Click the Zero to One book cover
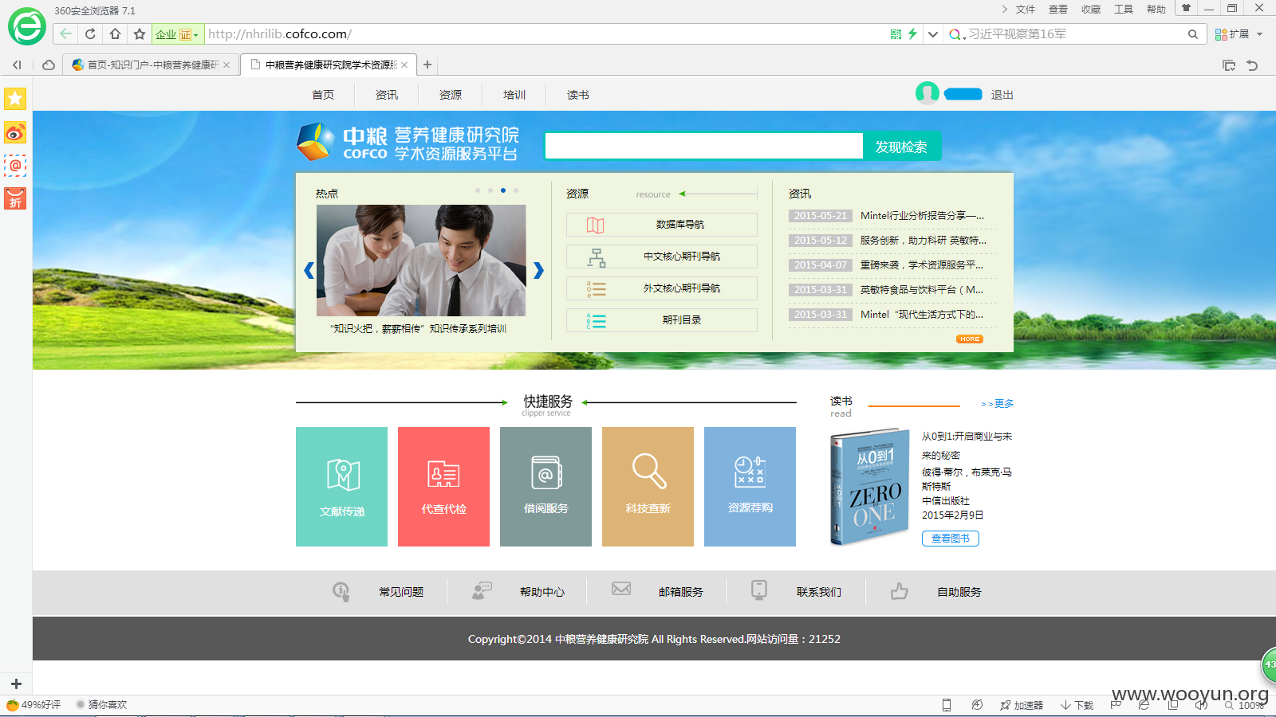Viewport: 1276px width, 717px height. click(869, 486)
